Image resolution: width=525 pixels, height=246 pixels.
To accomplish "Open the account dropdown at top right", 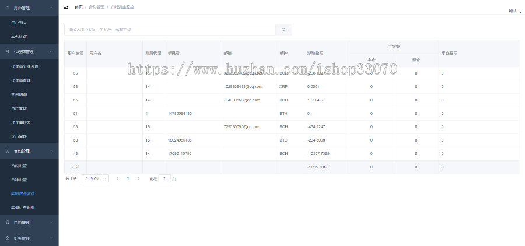I will point(514,12).
